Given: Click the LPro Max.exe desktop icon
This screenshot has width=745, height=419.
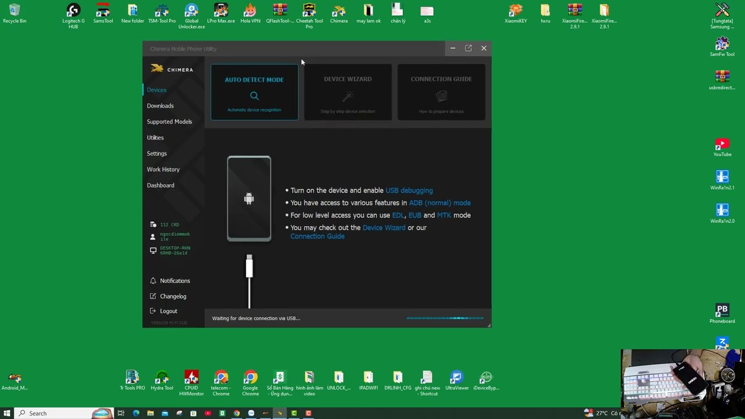Looking at the screenshot, I should (221, 14).
